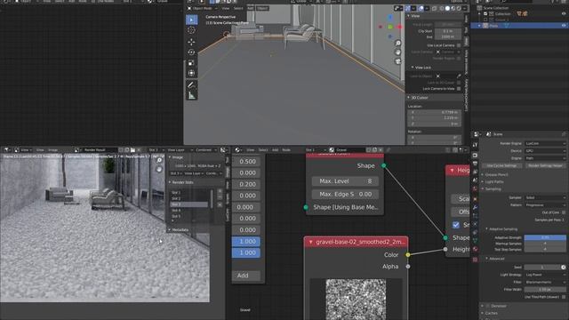Image resolution: width=569 pixels, height=320 pixels.
Task: Select the Rotate tool in viewport toolbar
Action: (x=192, y=52)
